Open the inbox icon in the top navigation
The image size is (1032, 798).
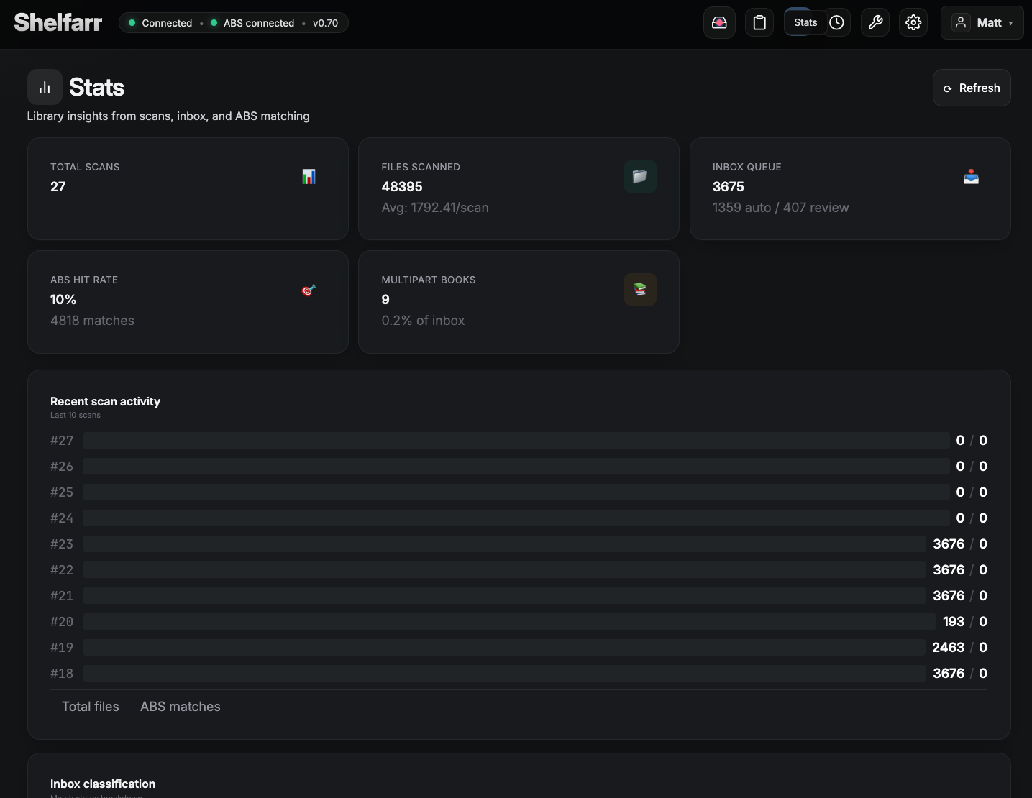719,22
